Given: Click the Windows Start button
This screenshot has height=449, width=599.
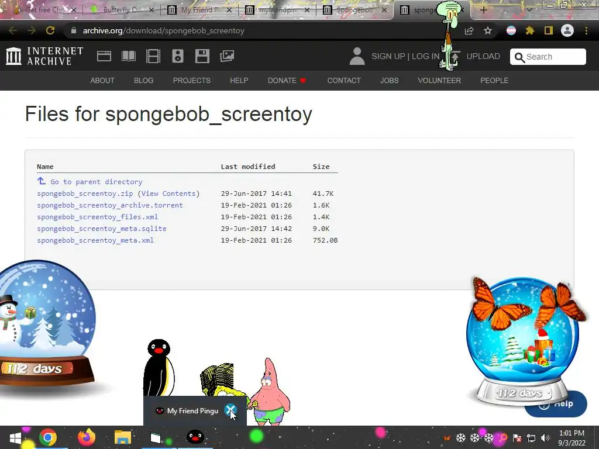Looking at the screenshot, I should [x=16, y=437].
